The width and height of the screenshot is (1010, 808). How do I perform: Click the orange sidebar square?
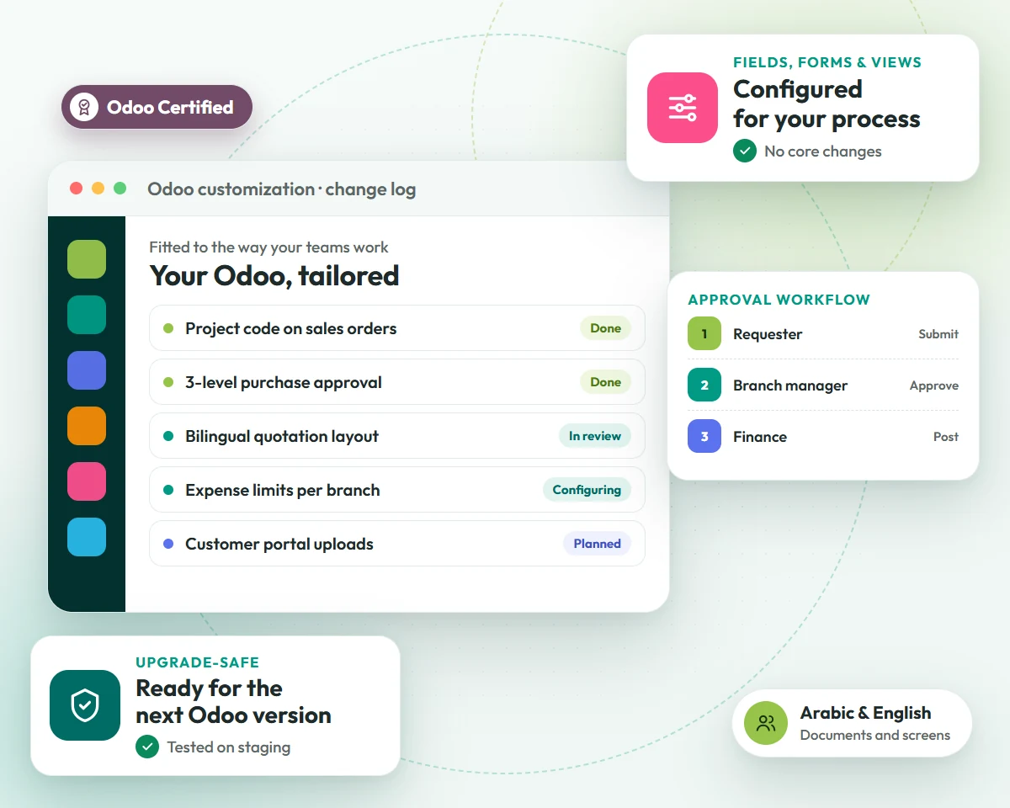[x=87, y=426]
